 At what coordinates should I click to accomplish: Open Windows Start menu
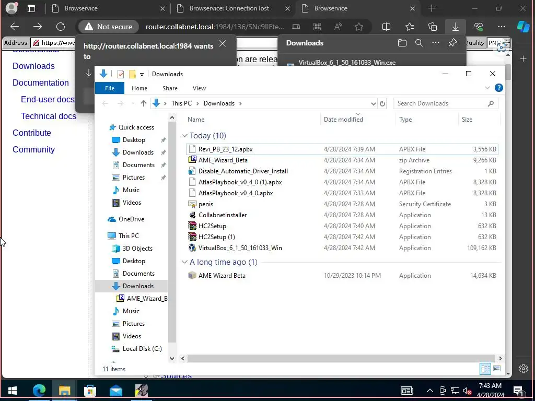point(13,390)
